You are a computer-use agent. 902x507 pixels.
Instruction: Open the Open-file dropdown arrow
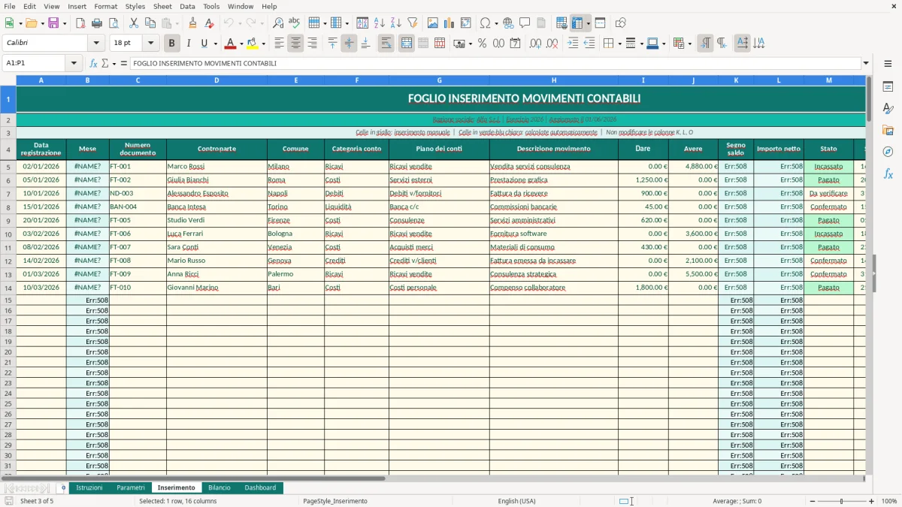42,23
